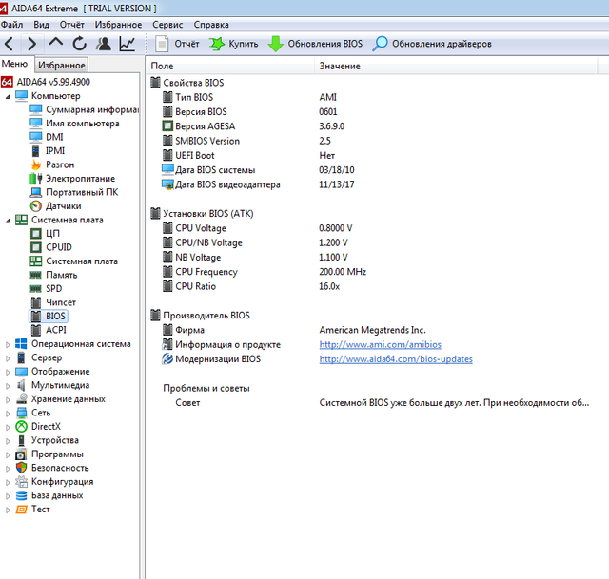Expand the Операционная система node

[8, 344]
